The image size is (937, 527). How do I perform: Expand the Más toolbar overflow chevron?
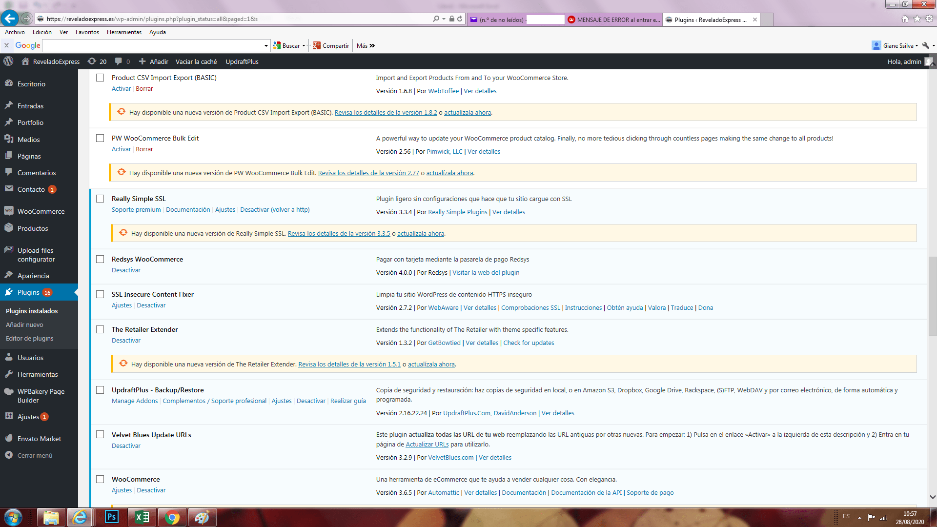click(x=372, y=46)
